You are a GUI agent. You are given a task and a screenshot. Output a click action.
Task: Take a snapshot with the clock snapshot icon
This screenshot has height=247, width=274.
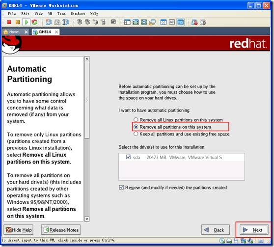coord(49,22)
